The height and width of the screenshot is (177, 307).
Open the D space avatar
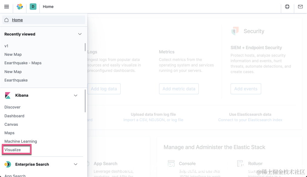coord(33,6)
